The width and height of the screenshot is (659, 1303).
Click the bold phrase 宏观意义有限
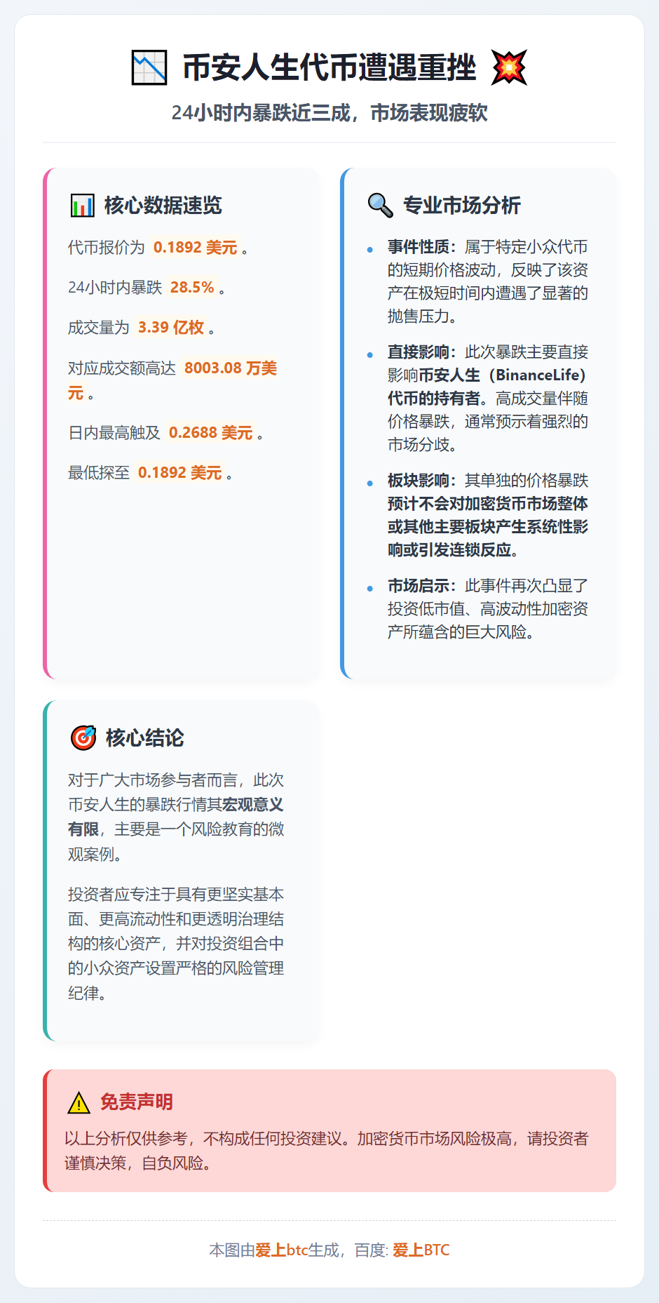[176, 817]
